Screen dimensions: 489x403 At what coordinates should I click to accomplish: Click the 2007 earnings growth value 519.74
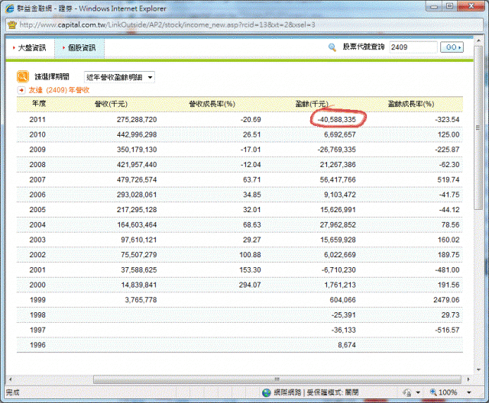click(449, 179)
